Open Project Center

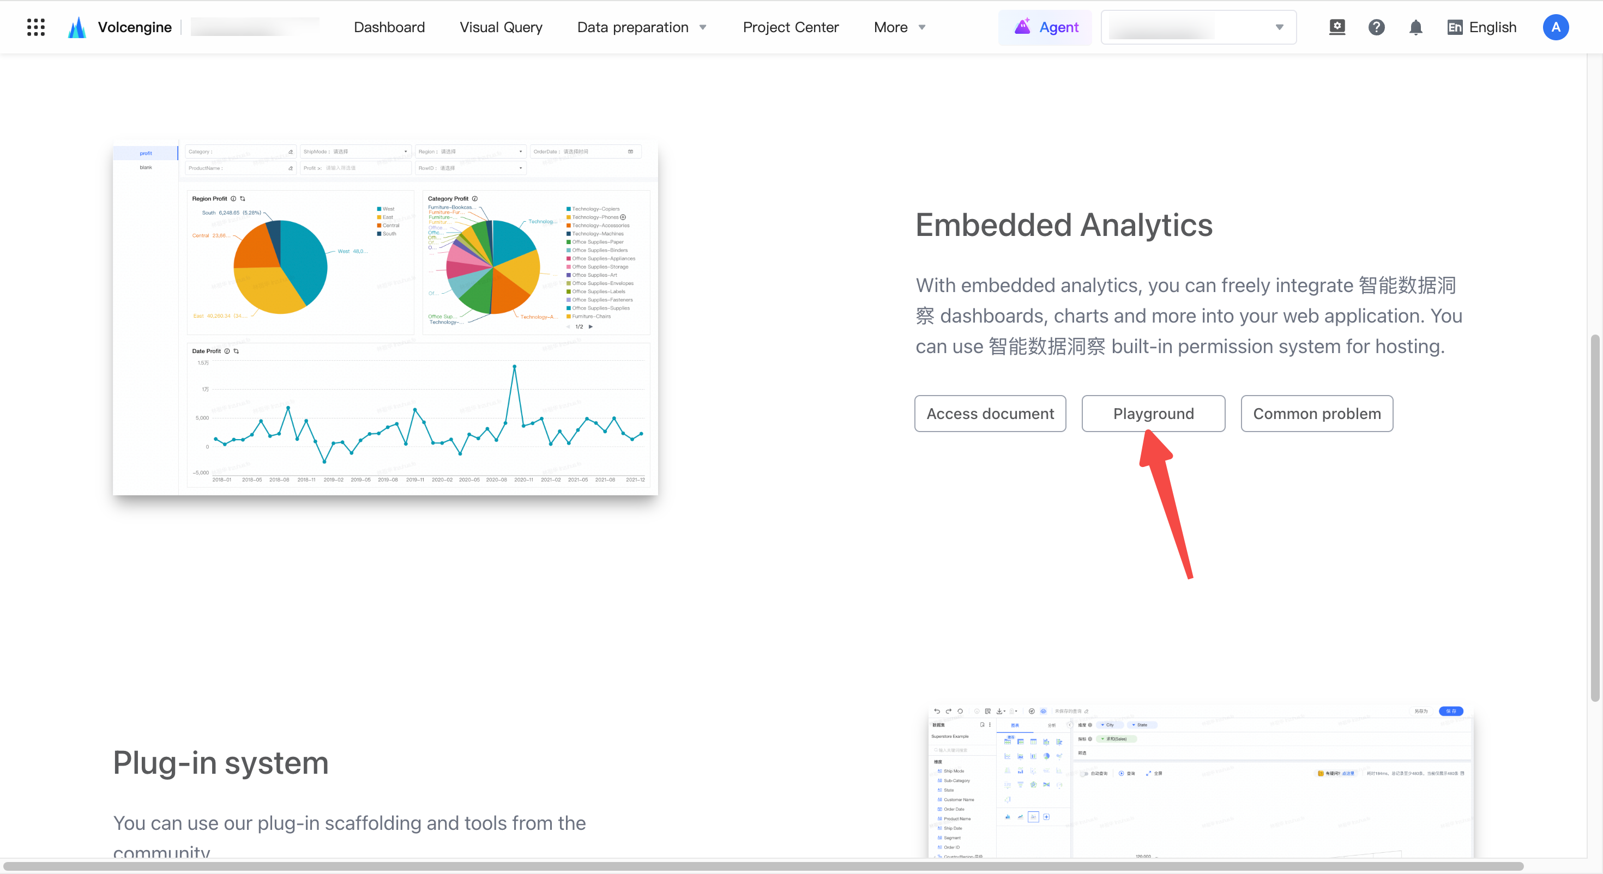pos(790,27)
